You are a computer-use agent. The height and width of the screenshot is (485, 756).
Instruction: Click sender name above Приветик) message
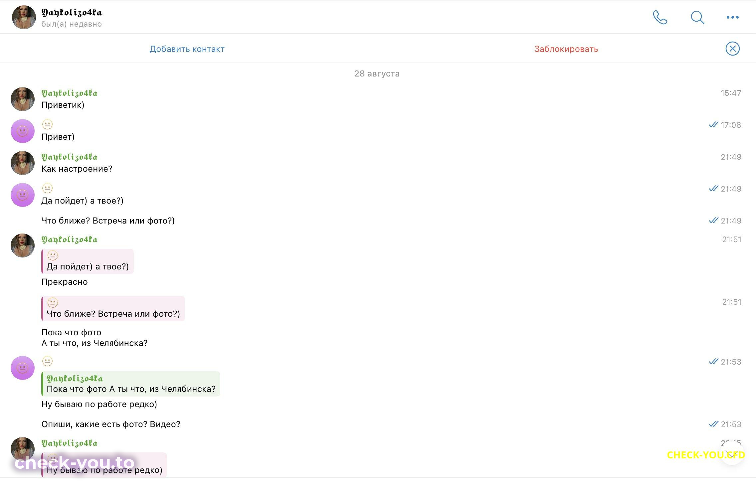tap(69, 93)
